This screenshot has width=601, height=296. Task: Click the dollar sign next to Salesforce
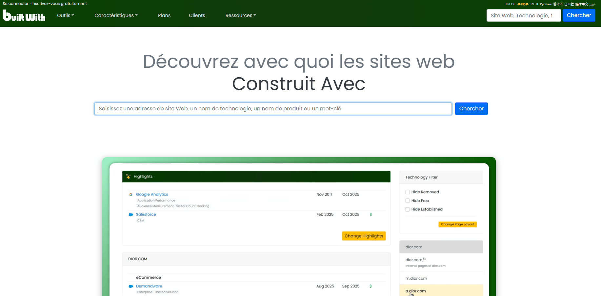pos(371,214)
